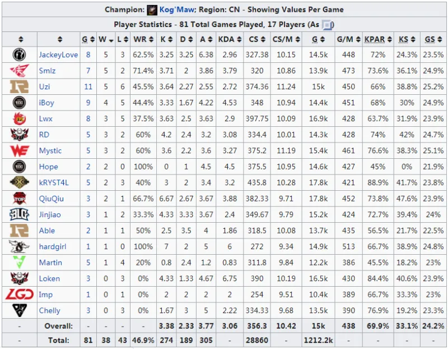Click the OMG logo in Chelly's row
The width and height of the screenshot is (448, 349).
click(x=19, y=310)
